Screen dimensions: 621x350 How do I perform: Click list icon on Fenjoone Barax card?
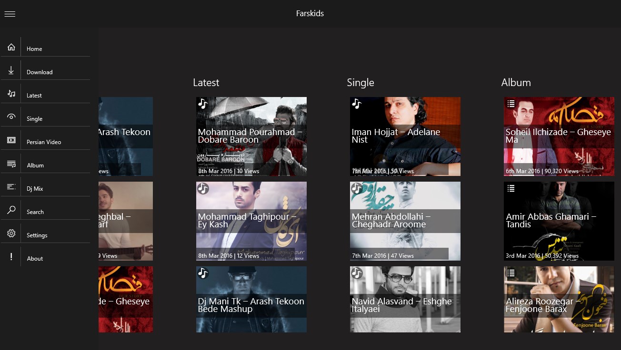pyautogui.click(x=511, y=273)
